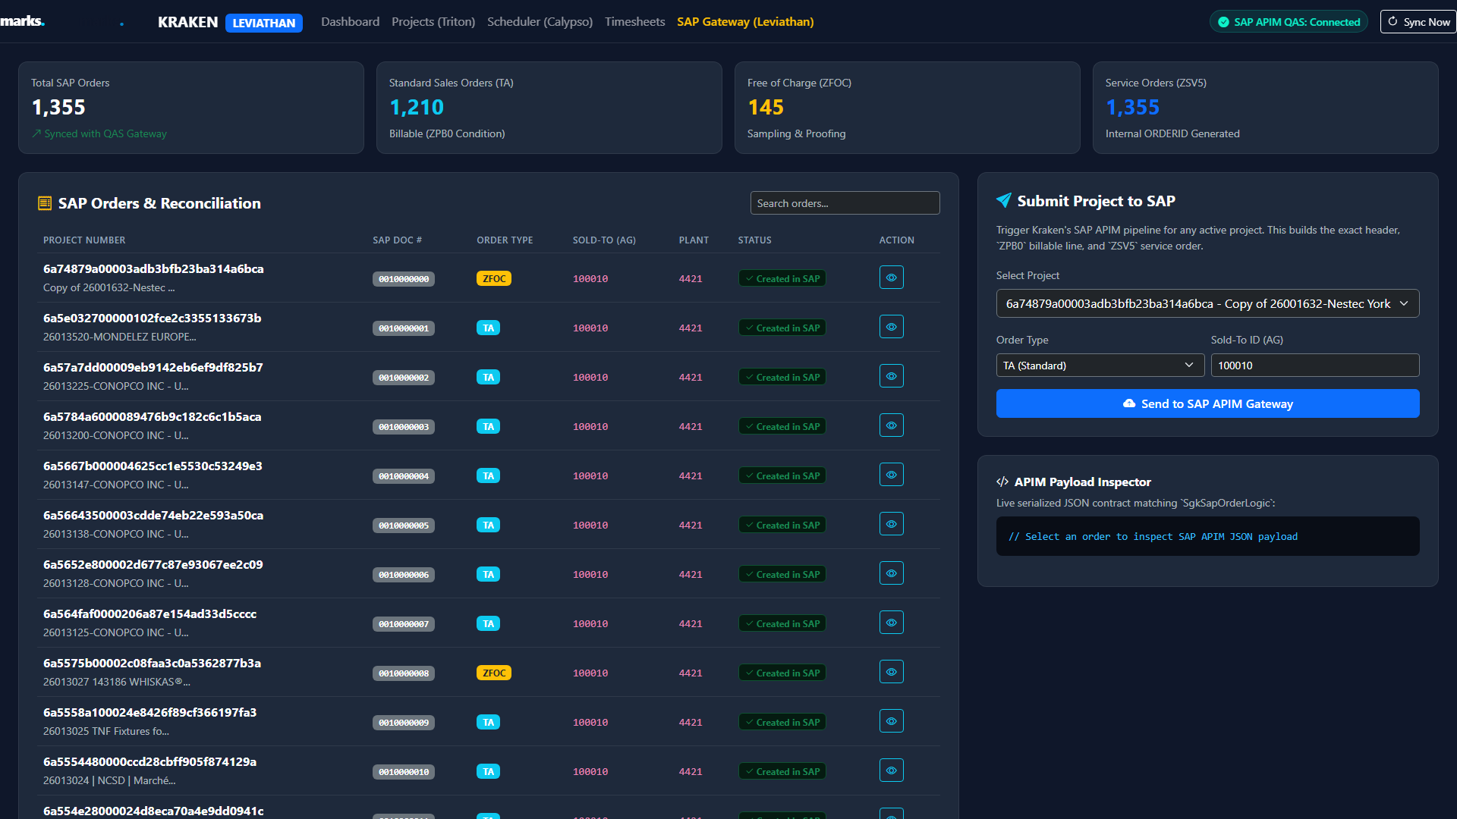Click cloud upload icon on Send button

(1129, 403)
